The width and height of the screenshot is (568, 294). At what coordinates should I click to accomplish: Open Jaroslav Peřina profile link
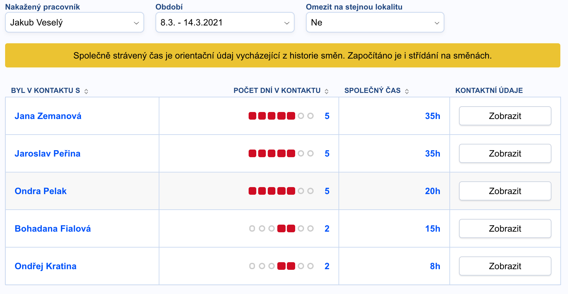[x=47, y=153]
